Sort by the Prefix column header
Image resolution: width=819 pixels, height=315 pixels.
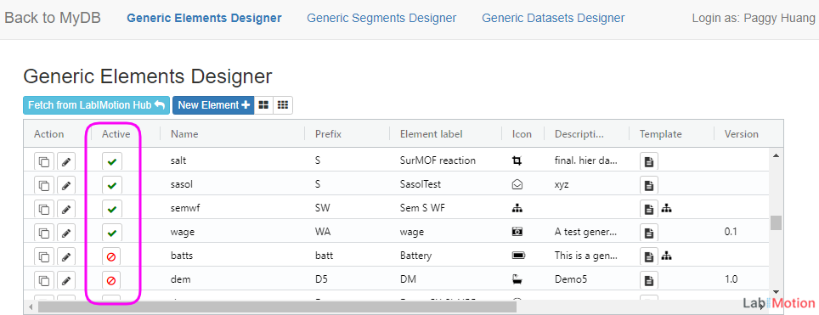pyautogui.click(x=328, y=134)
